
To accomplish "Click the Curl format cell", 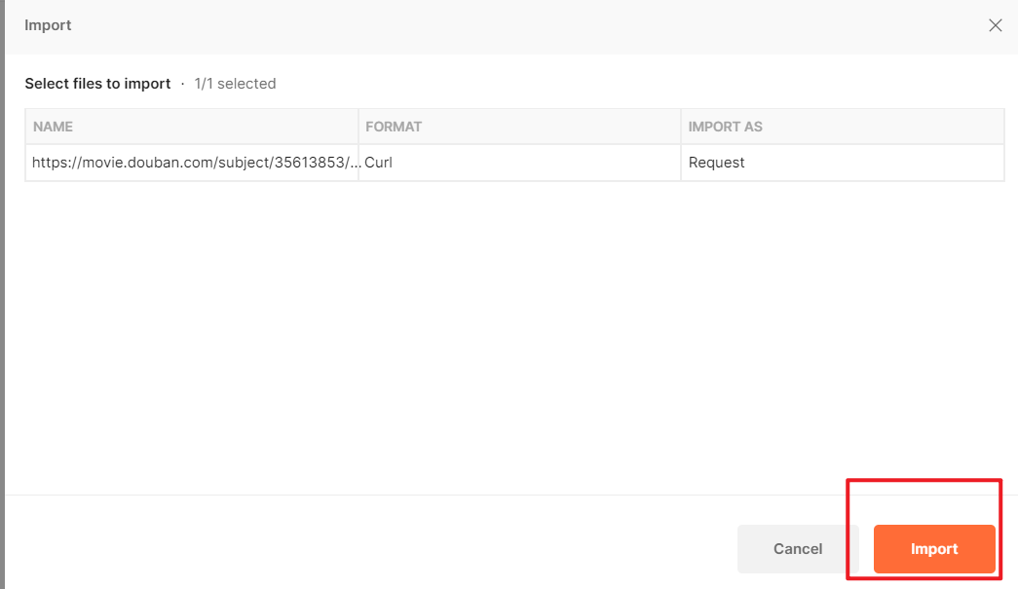I will pyautogui.click(x=378, y=163).
